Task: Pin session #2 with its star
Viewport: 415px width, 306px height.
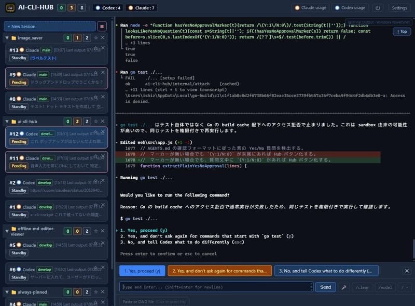Action: point(96,181)
